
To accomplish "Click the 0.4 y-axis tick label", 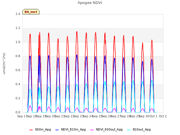I will [18, 84].
